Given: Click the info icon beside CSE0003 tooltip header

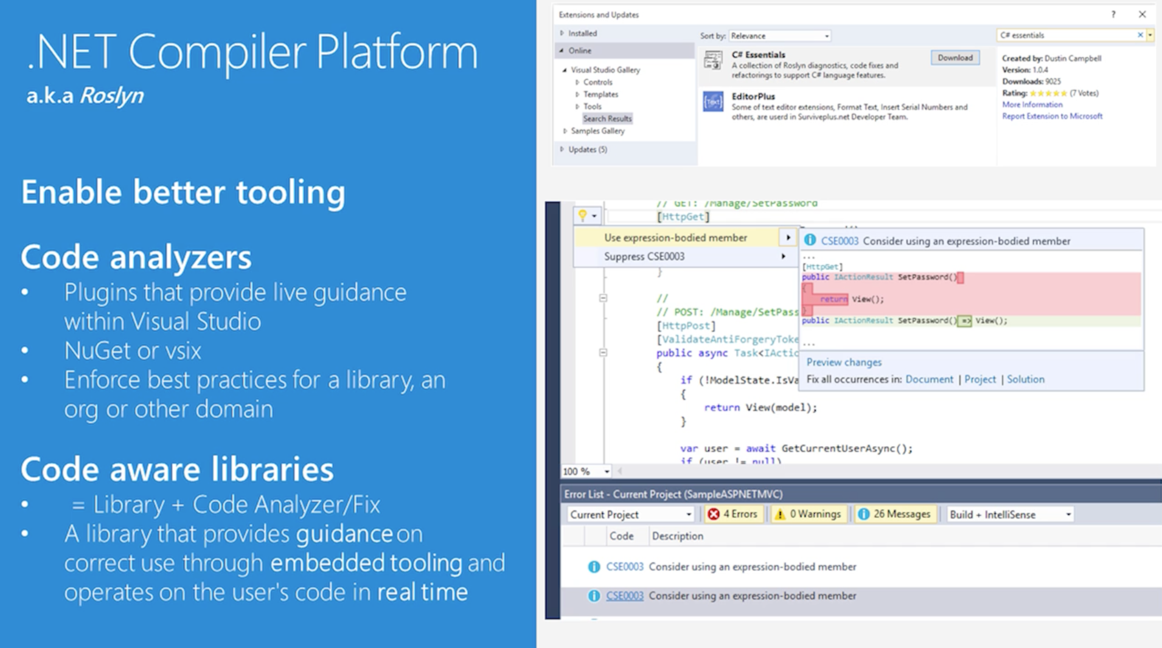Looking at the screenshot, I should point(810,241).
